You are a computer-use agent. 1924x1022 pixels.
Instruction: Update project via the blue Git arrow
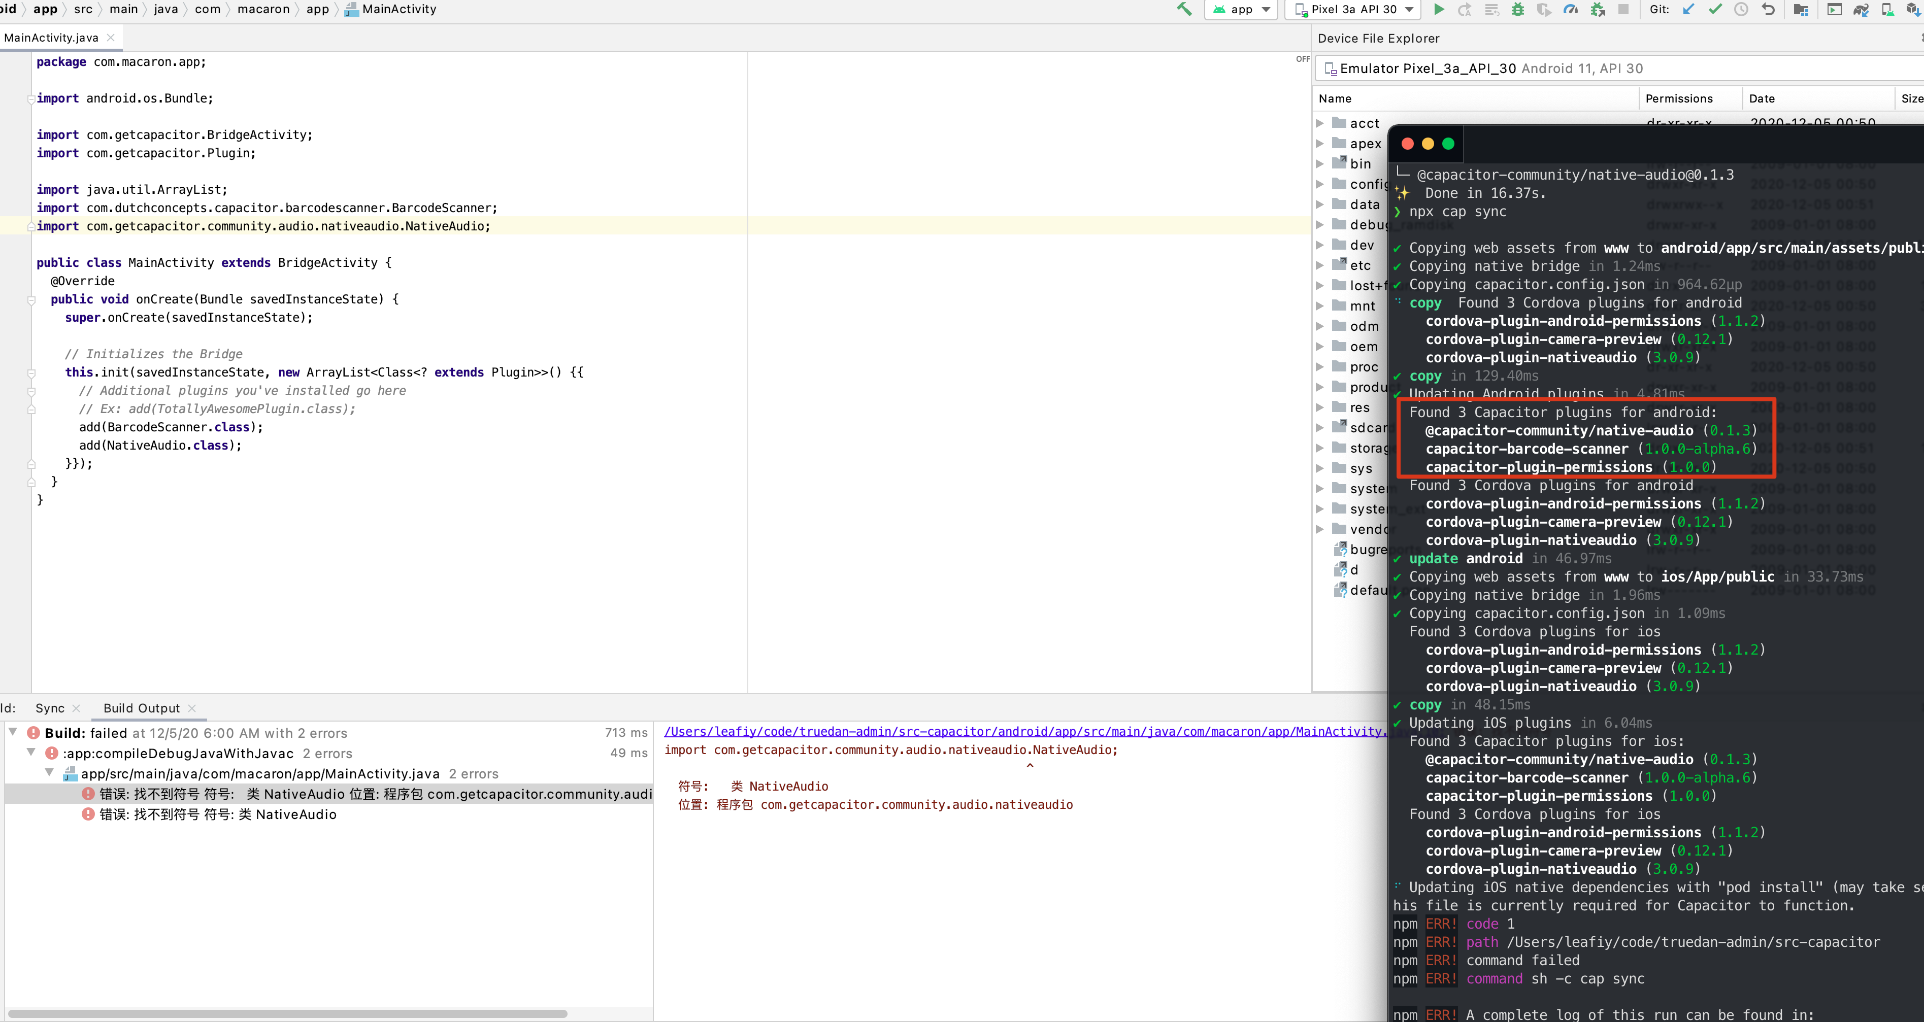pyautogui.click(x=1688, y=10)
